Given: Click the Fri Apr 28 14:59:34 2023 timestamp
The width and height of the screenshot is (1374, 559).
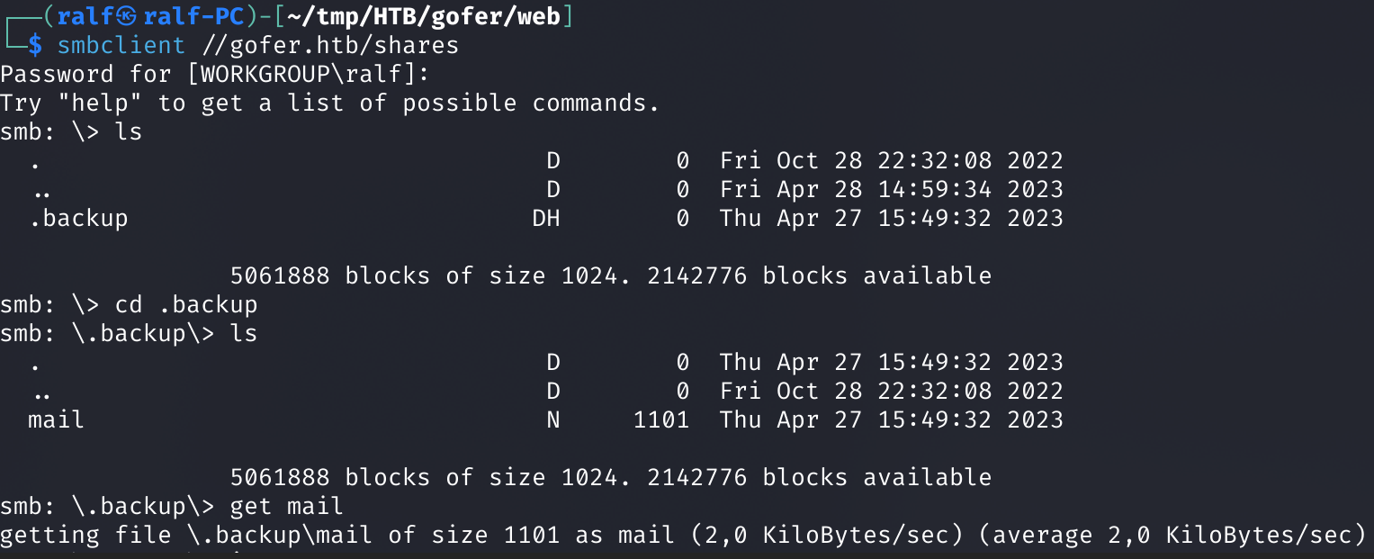Looking at the screenshot, I should (892, 189).
